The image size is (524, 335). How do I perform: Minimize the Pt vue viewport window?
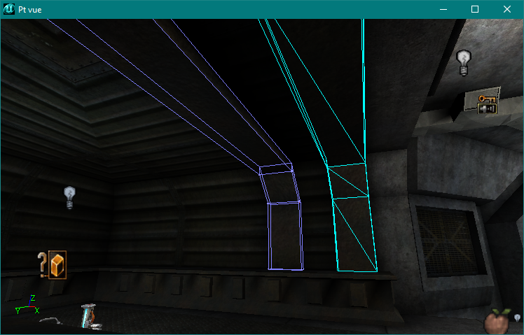pyautogui.click(x=443, y=9)
